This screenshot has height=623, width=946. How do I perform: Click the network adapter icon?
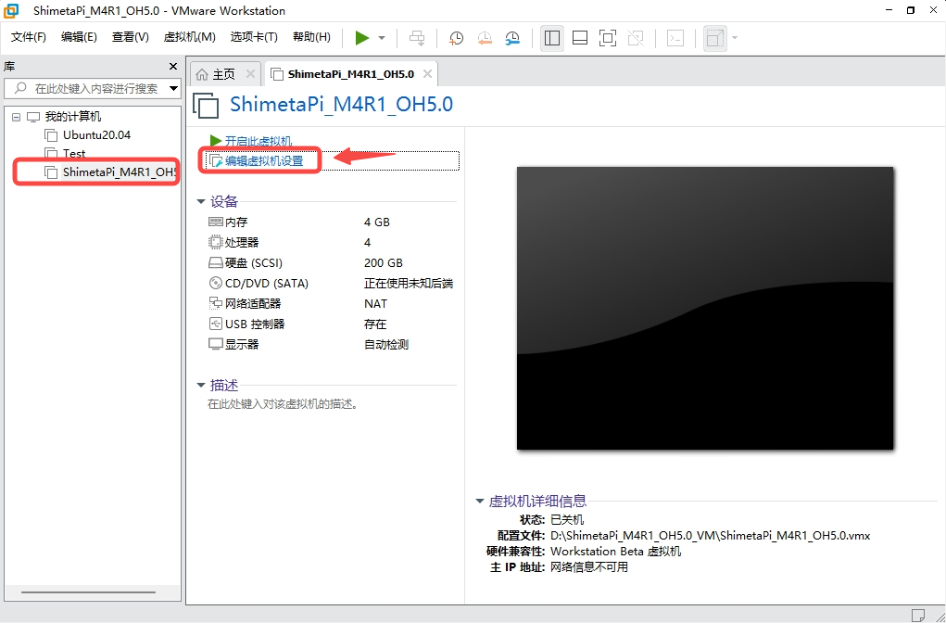pos(215,303)
